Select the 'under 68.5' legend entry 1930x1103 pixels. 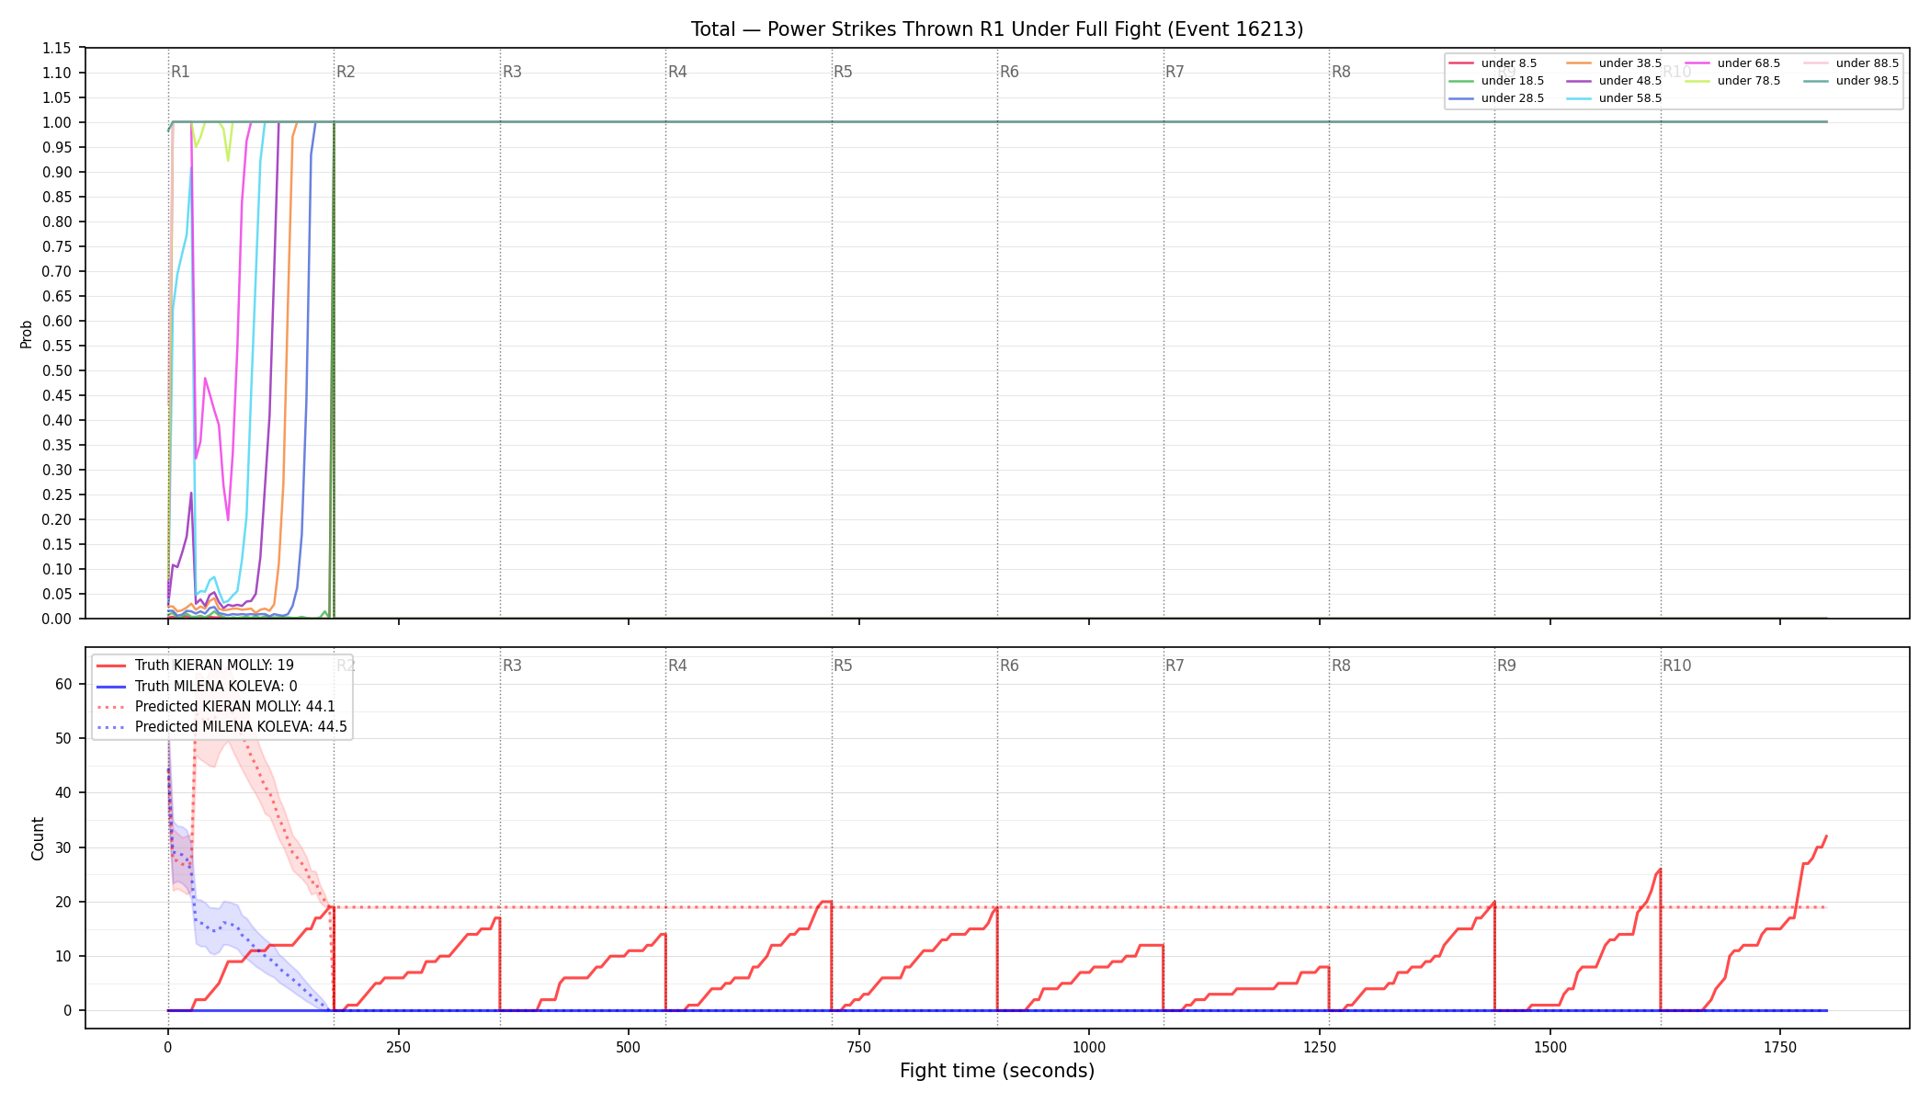[1733, 63]
